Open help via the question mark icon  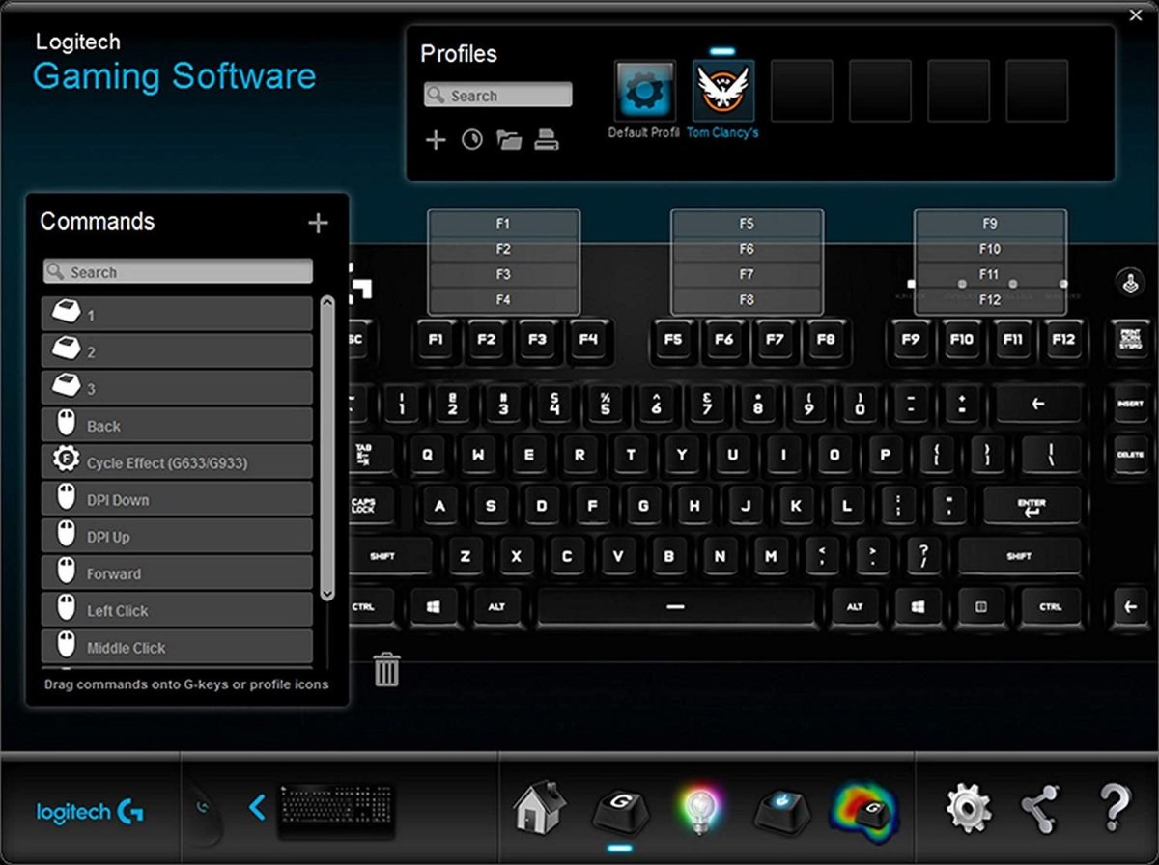1114,807
